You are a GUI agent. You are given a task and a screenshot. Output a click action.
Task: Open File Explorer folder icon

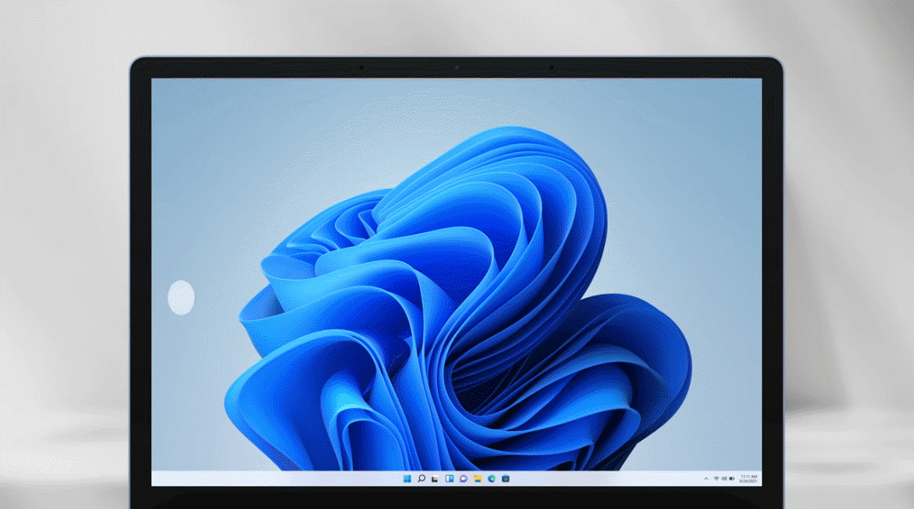pos(478,478)
